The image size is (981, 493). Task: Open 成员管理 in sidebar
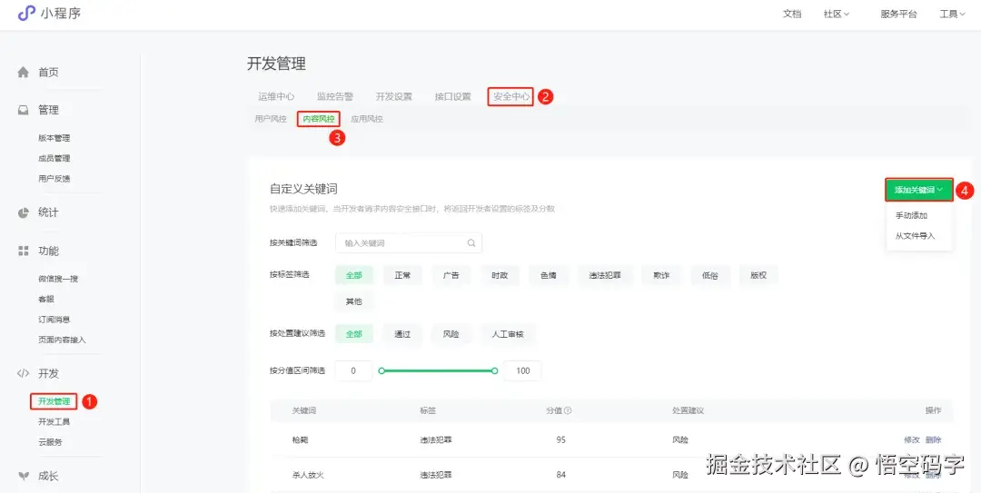54,158
